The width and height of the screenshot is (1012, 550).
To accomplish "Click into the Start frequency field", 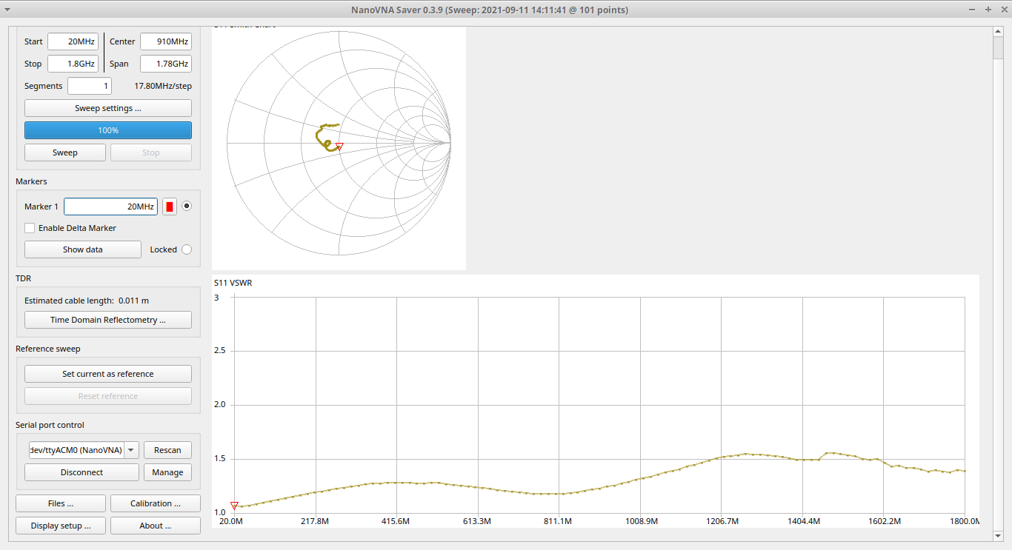I will click(x=73, y=41).
